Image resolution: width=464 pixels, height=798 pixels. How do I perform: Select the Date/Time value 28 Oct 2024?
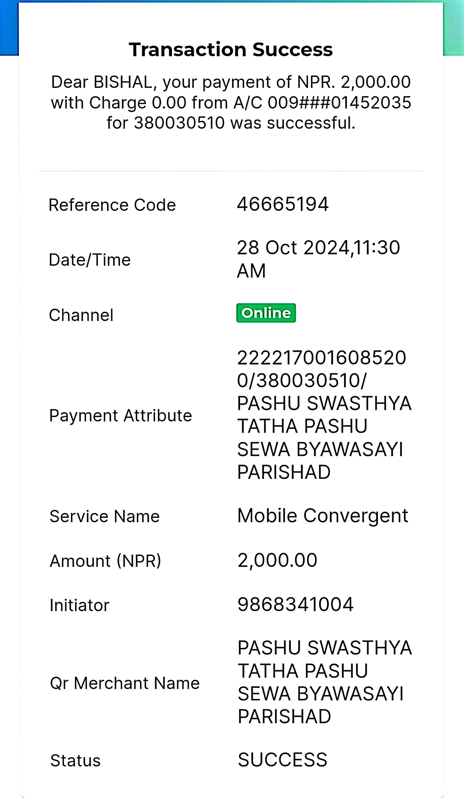293,248
